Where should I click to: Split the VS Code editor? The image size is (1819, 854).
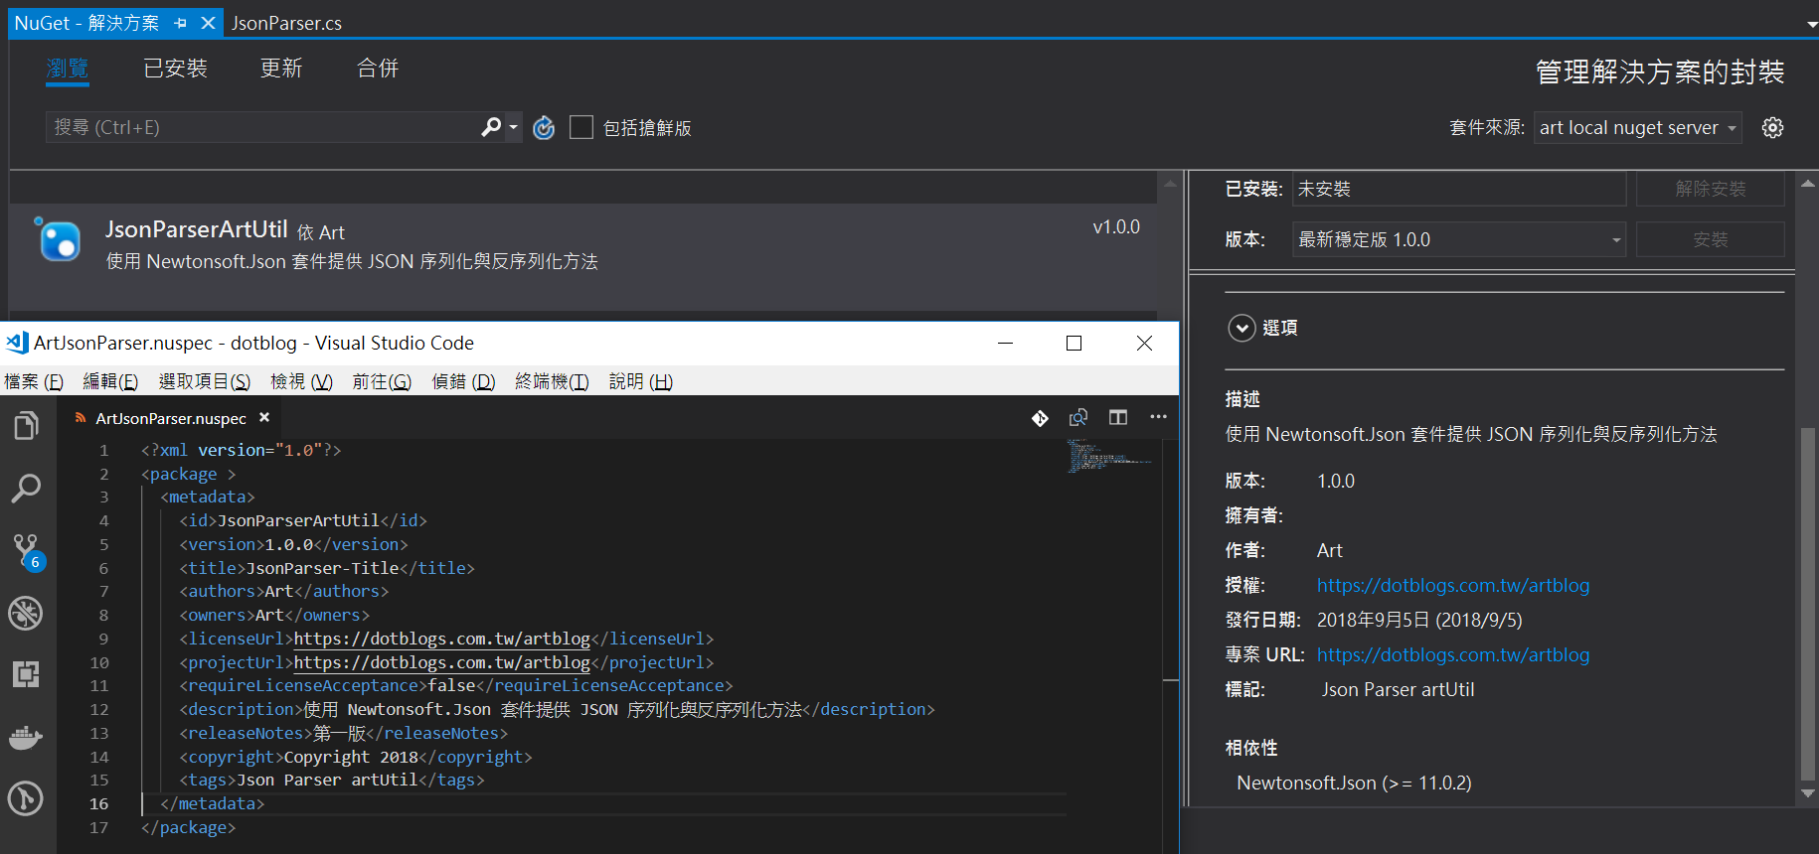pos(1118,417)
